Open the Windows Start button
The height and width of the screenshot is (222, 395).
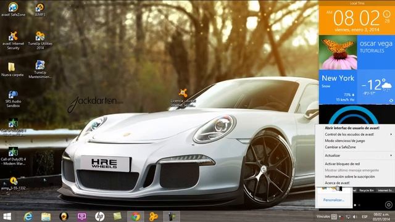tap(7, 216)
